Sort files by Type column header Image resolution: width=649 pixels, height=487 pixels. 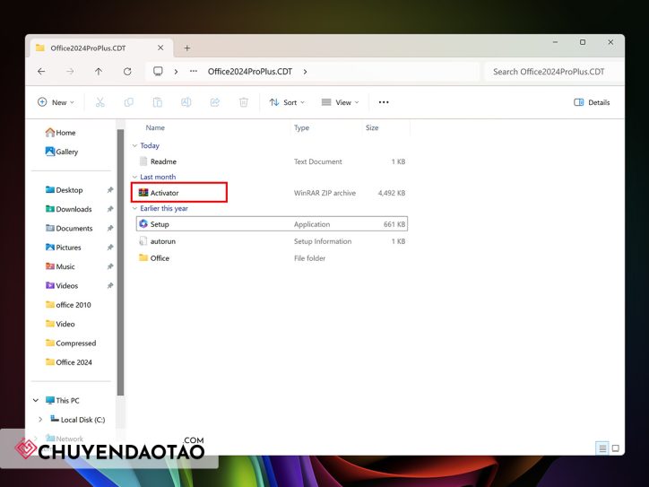pos(302,127)
